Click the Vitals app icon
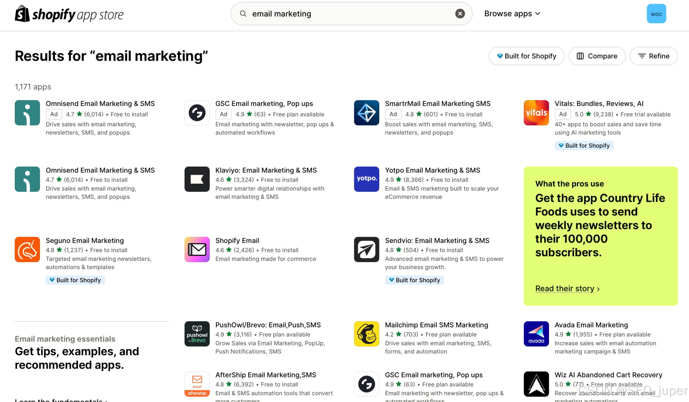The width and height of the screenshot is (689, 402). pyautogui.click(x=536, y=113)
